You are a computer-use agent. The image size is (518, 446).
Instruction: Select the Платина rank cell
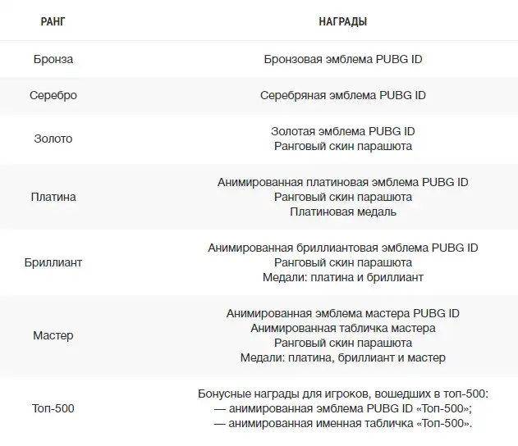pyautogui.click(x=53, y=197)
